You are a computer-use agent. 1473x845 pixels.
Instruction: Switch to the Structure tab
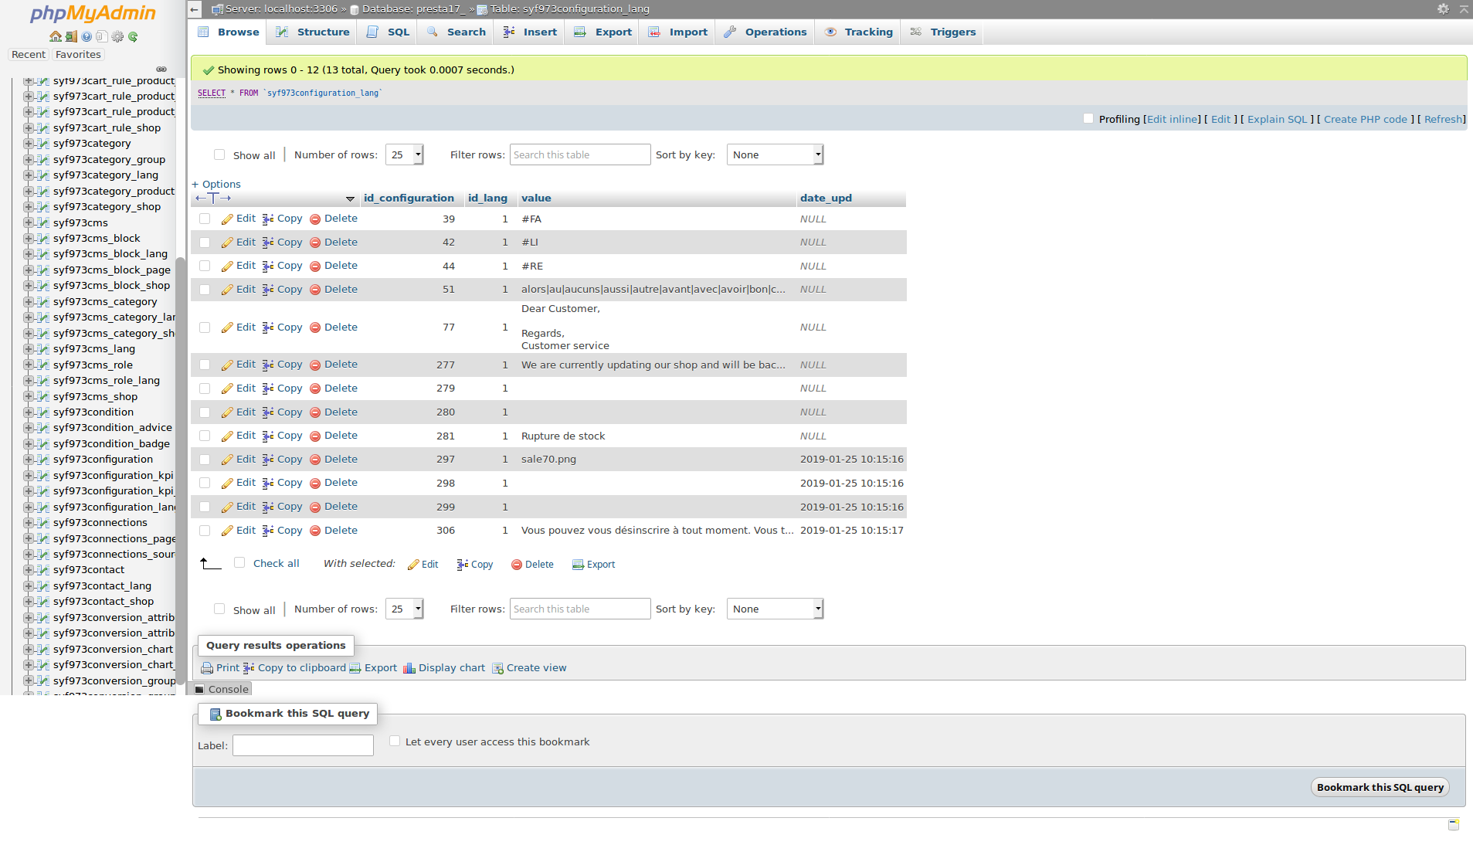pyautogui.click(x=313, y=32)
